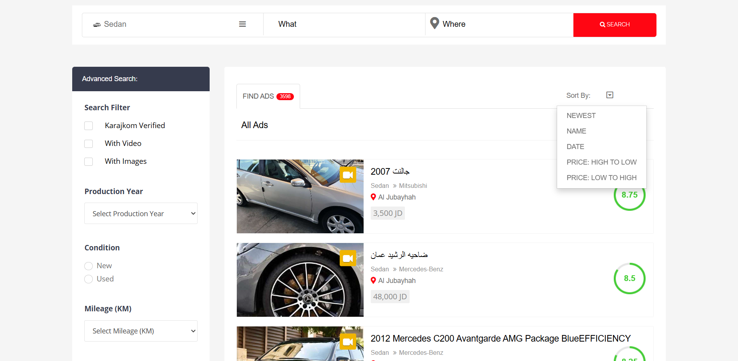Click the sedan car icon in category field
Screen dimensions: 738x361
click(96, 24)
